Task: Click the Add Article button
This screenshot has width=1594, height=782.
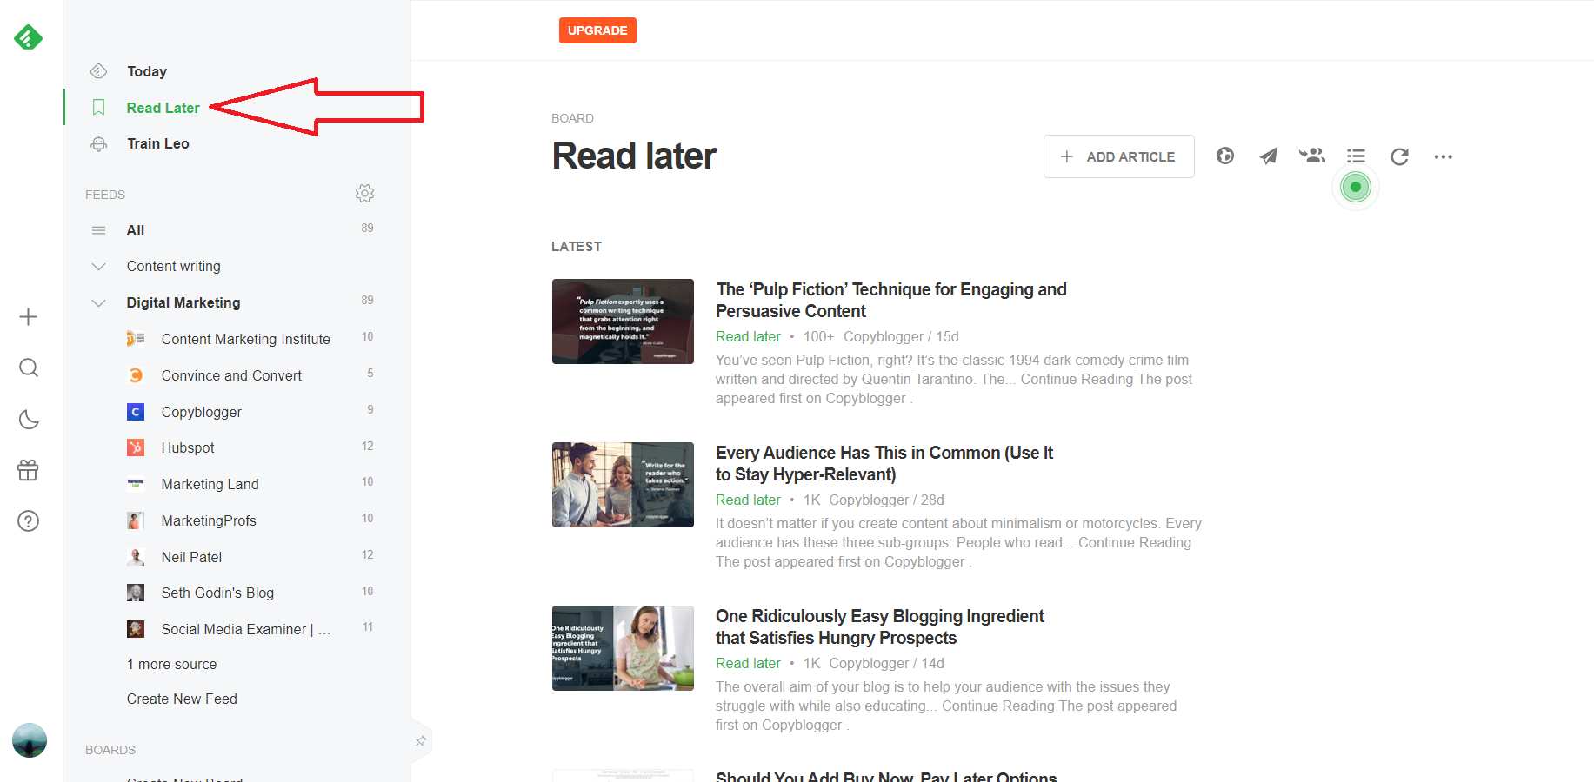Action: (x=1118, y=156)
